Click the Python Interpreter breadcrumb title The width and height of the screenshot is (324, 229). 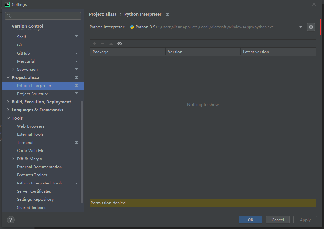click(x=143, y=14)
